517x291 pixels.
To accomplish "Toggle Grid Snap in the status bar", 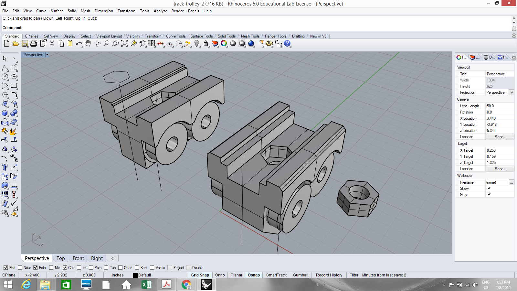I will (x=200, y=275).
